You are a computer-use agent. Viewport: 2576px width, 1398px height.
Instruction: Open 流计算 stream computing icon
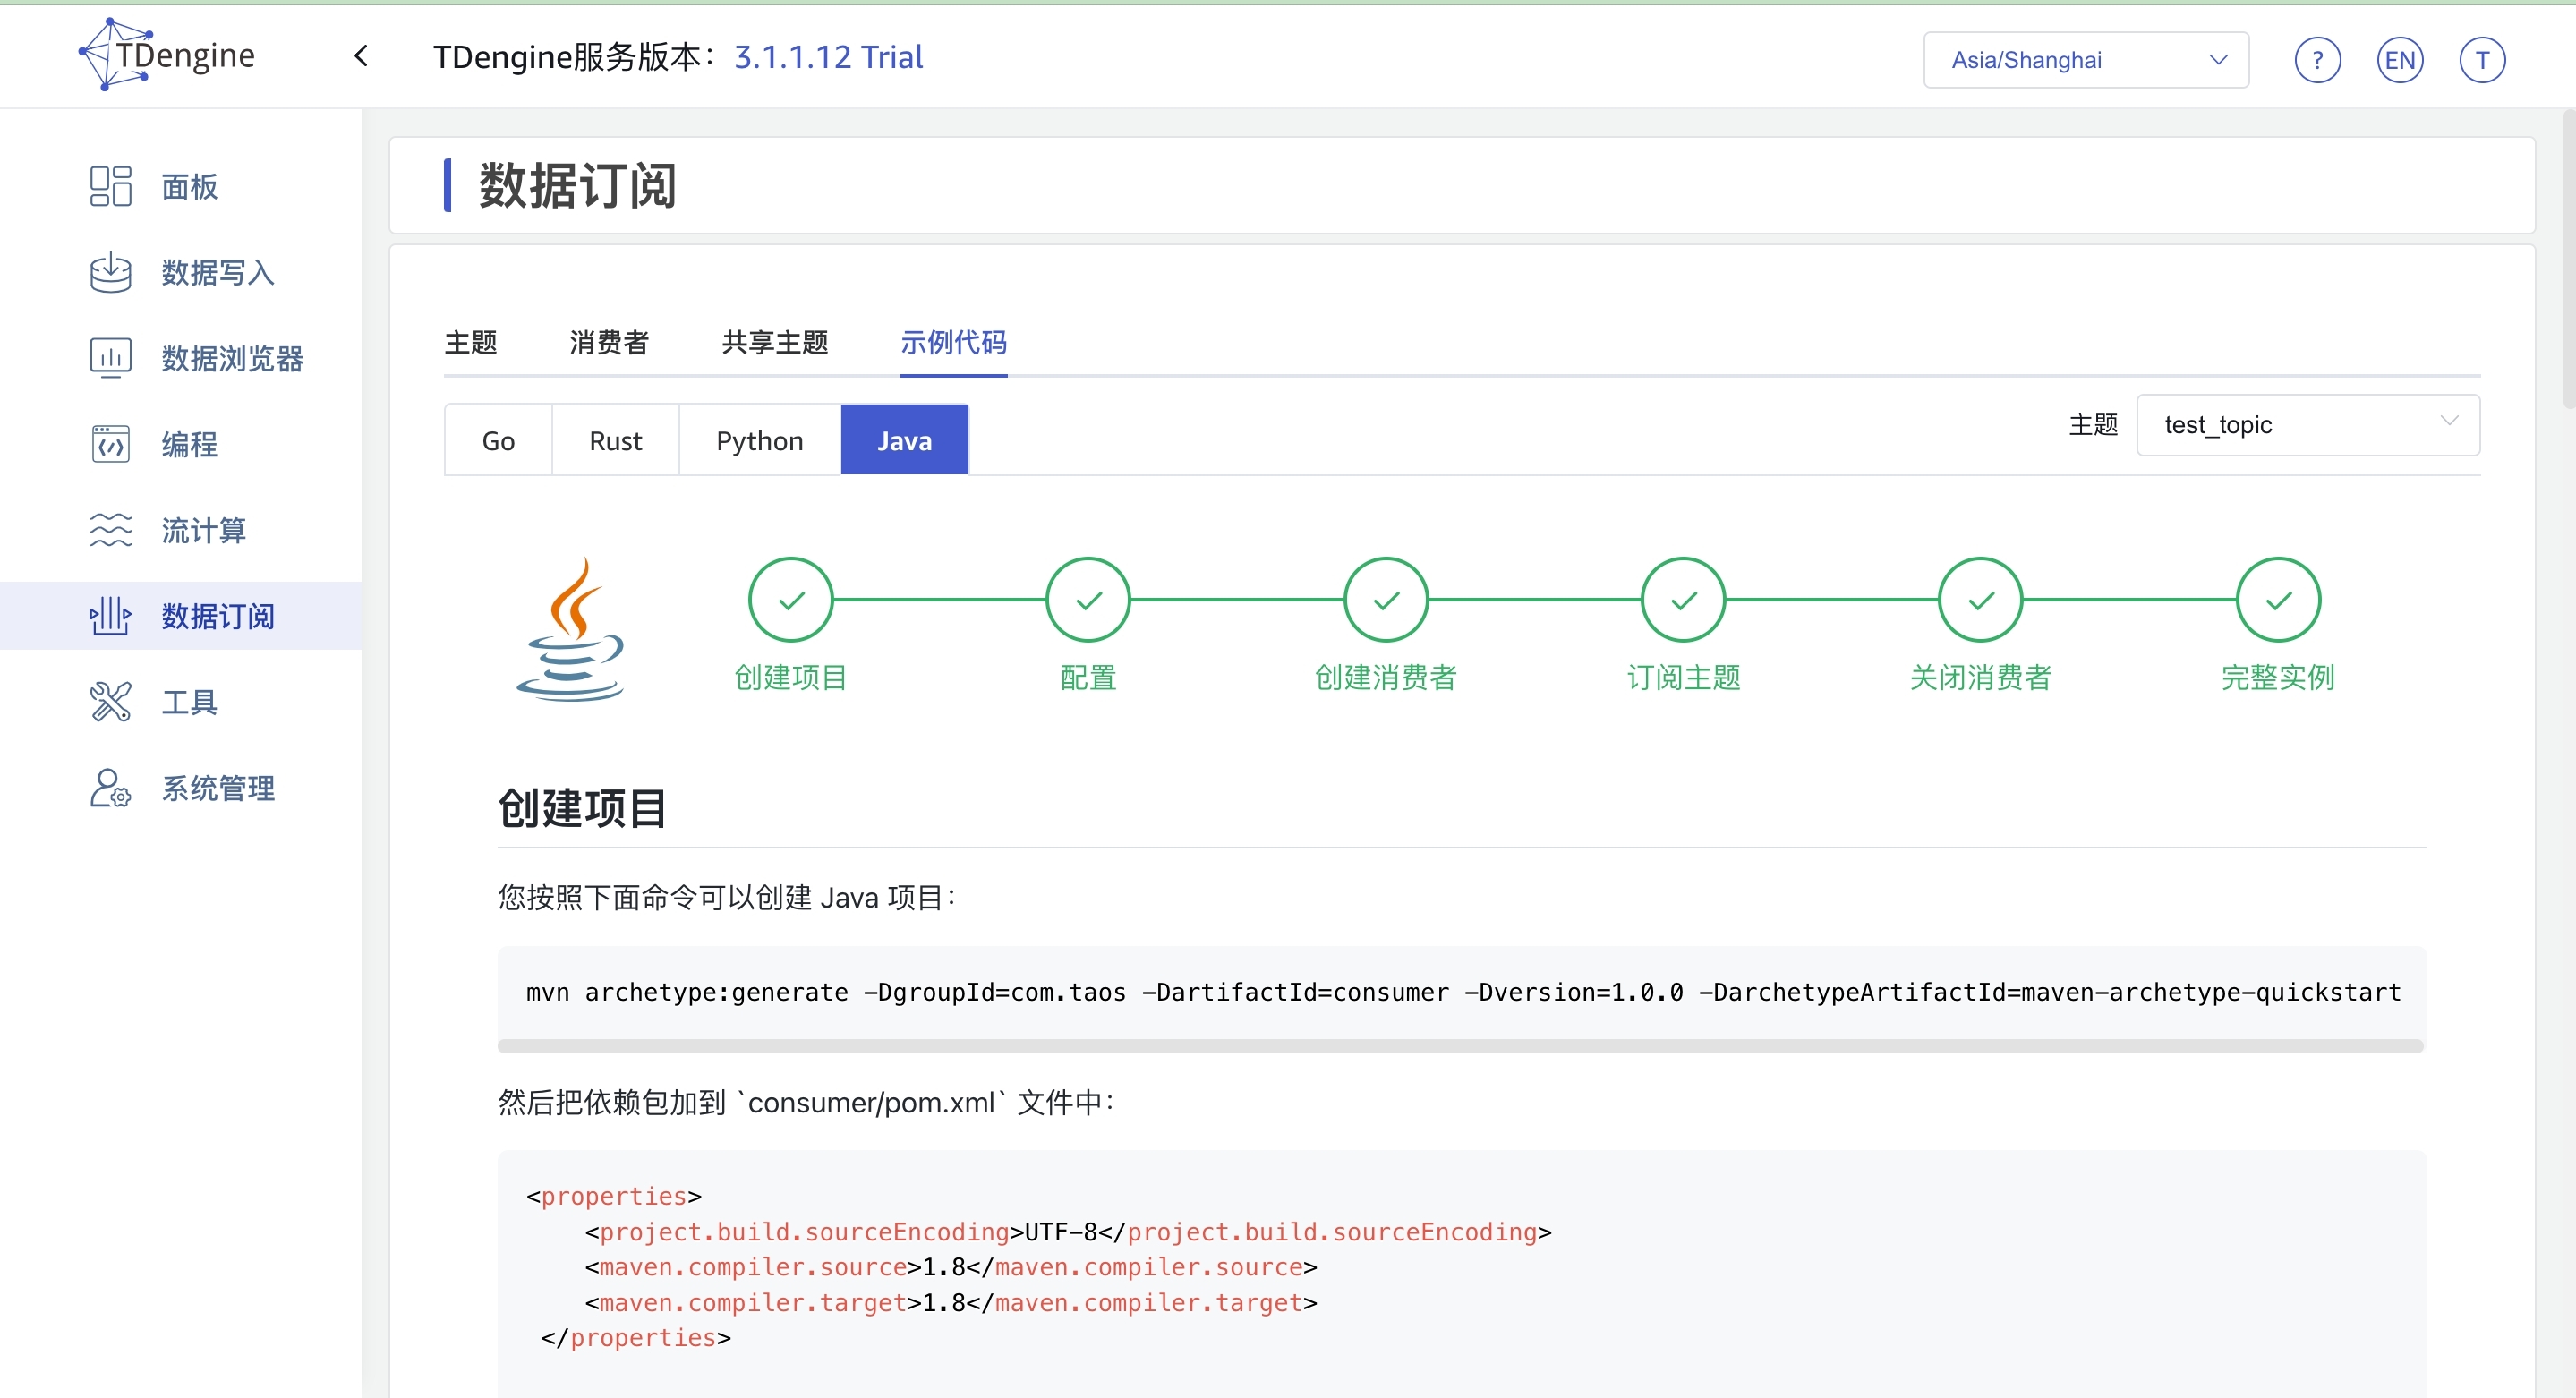tap(110, 530)
